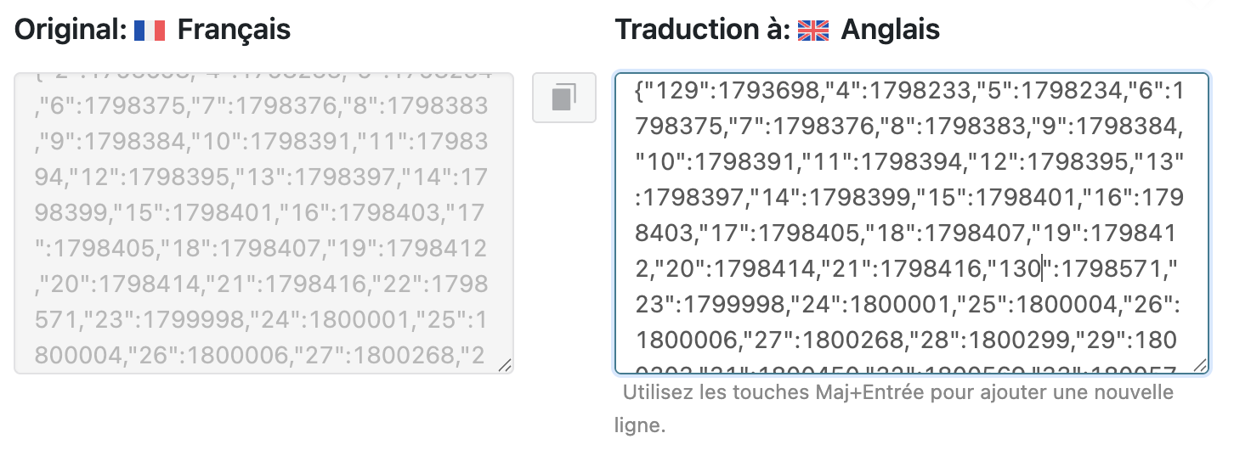Click value 1798233 in the translation field

click(x=921, y=91)
